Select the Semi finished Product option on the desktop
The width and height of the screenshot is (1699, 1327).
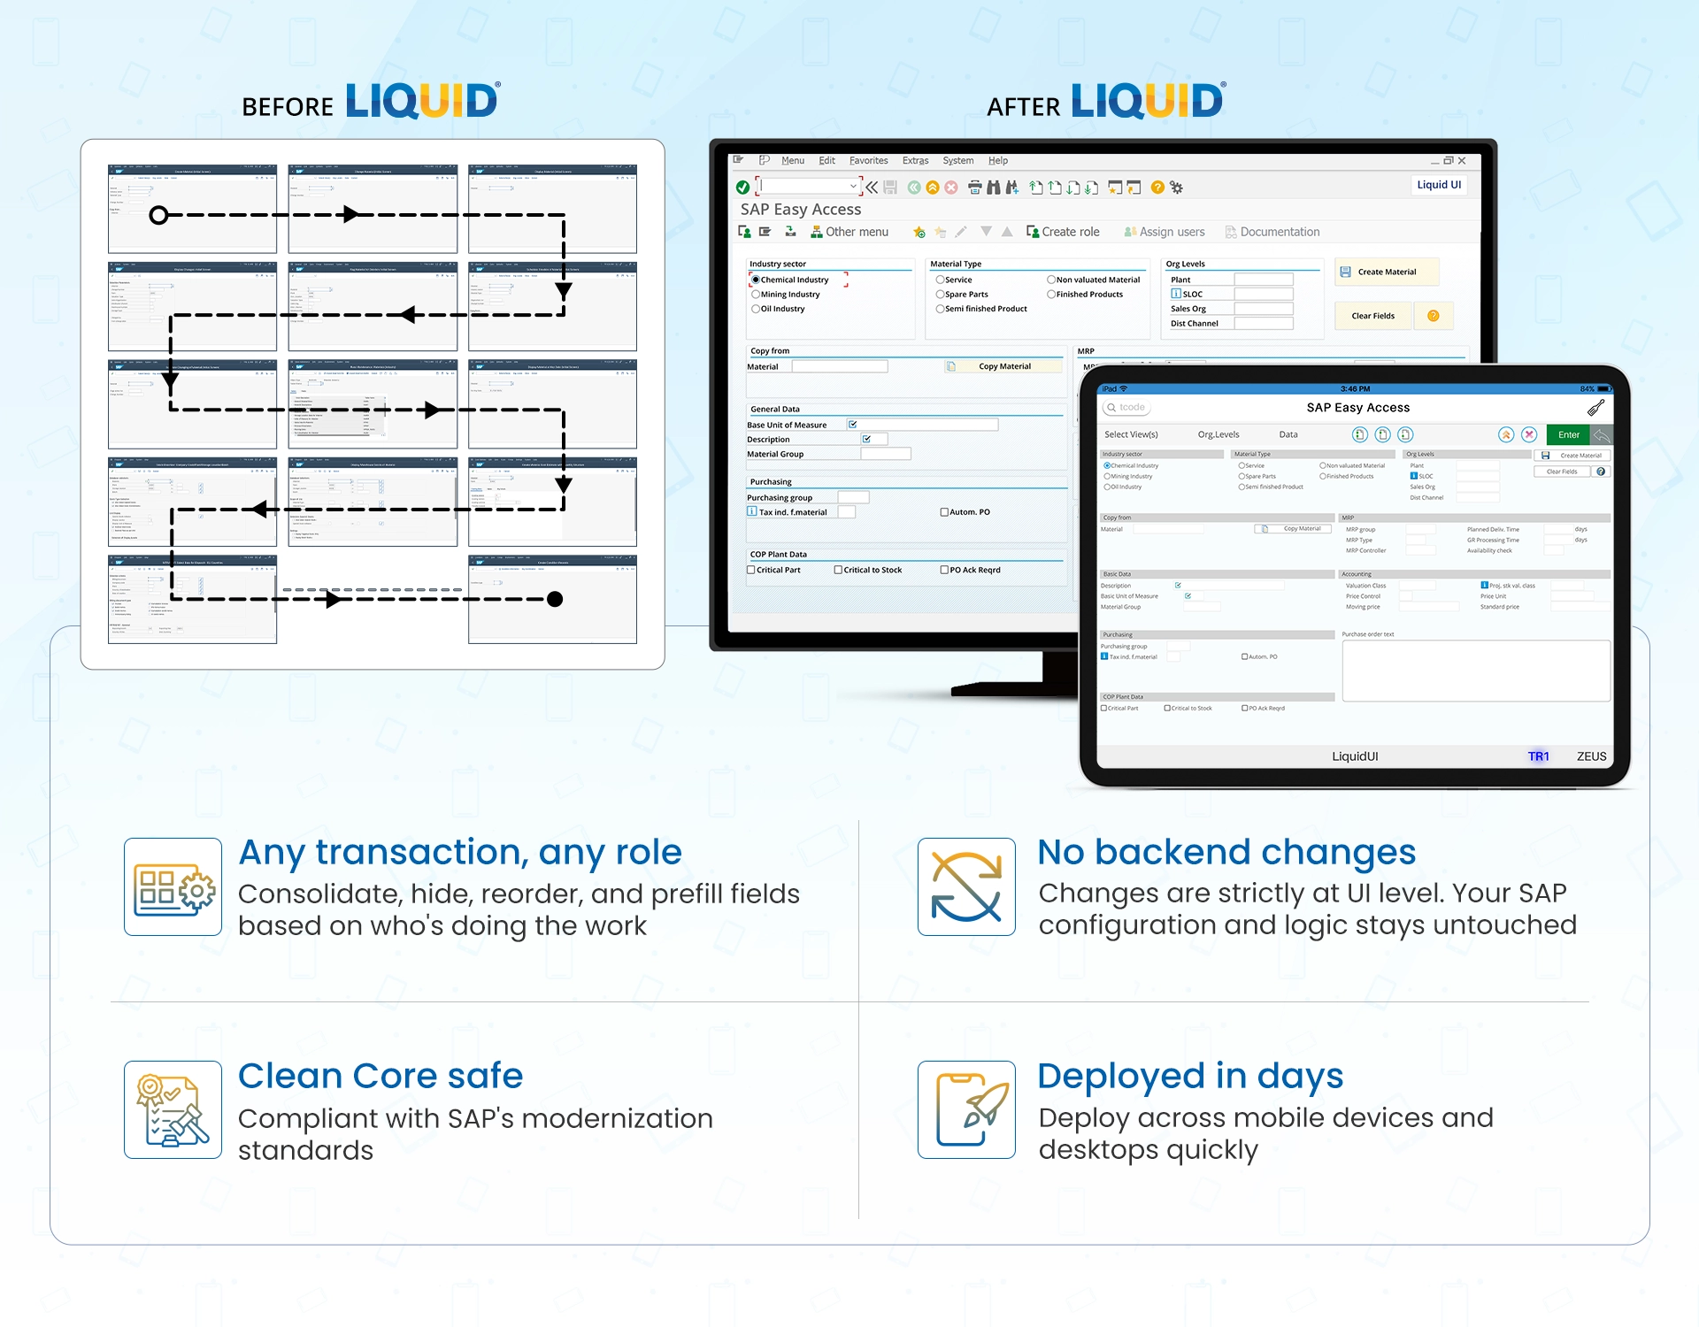[940, 309]
